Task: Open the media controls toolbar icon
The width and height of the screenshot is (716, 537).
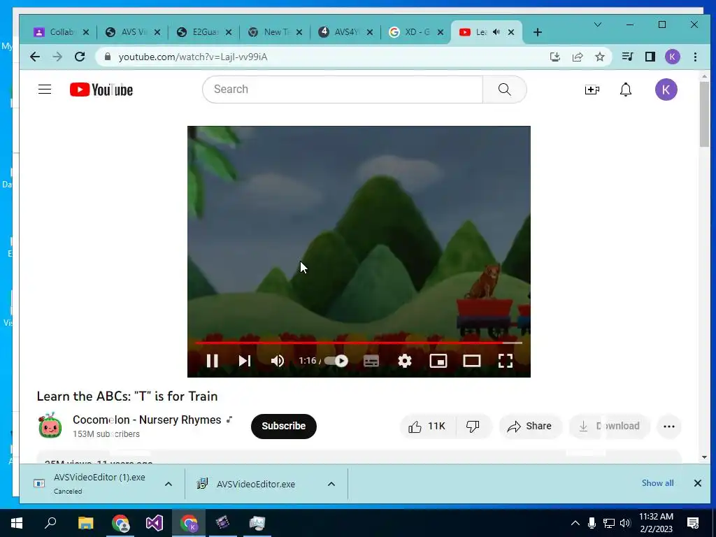Action: tap(627, 57)
